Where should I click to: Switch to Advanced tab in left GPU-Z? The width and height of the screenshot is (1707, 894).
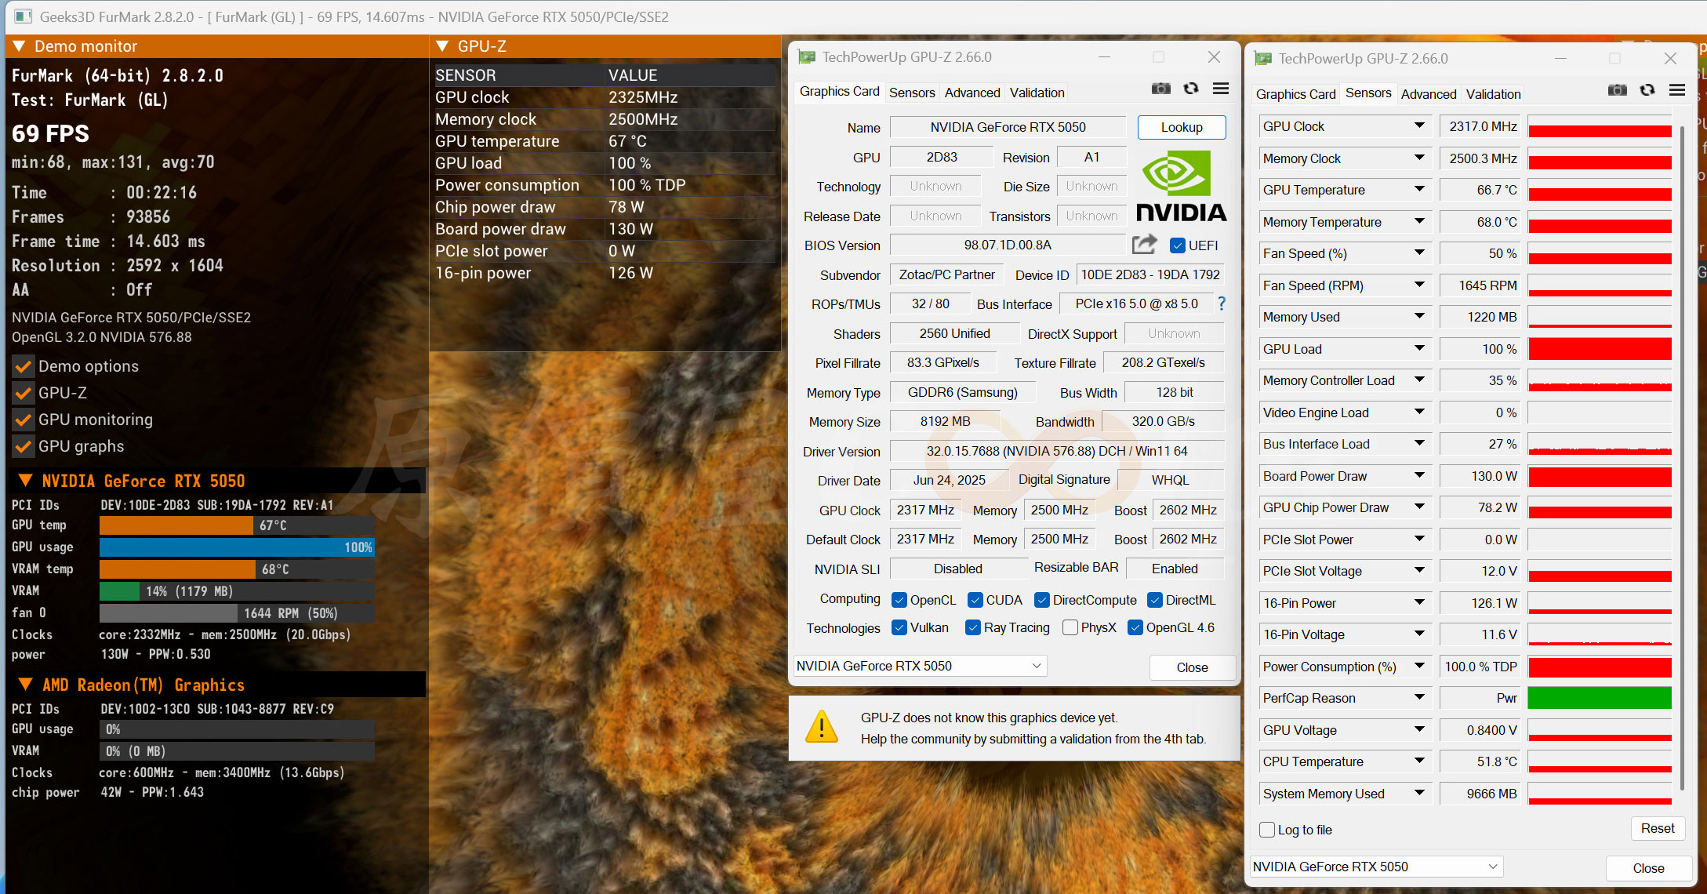tap(972, 93)
